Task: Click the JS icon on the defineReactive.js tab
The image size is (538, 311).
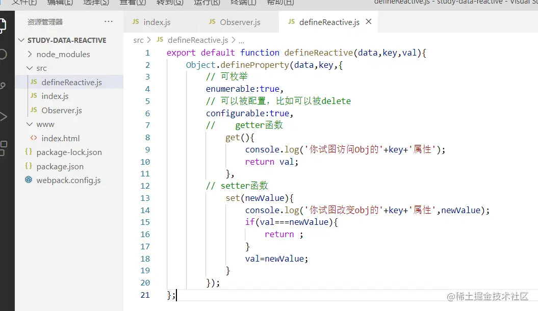Action: [x=292, y=22]
